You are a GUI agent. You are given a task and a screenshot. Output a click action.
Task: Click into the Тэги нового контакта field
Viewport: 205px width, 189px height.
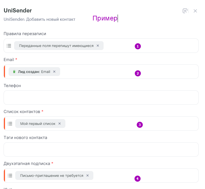tap(101, 149)
